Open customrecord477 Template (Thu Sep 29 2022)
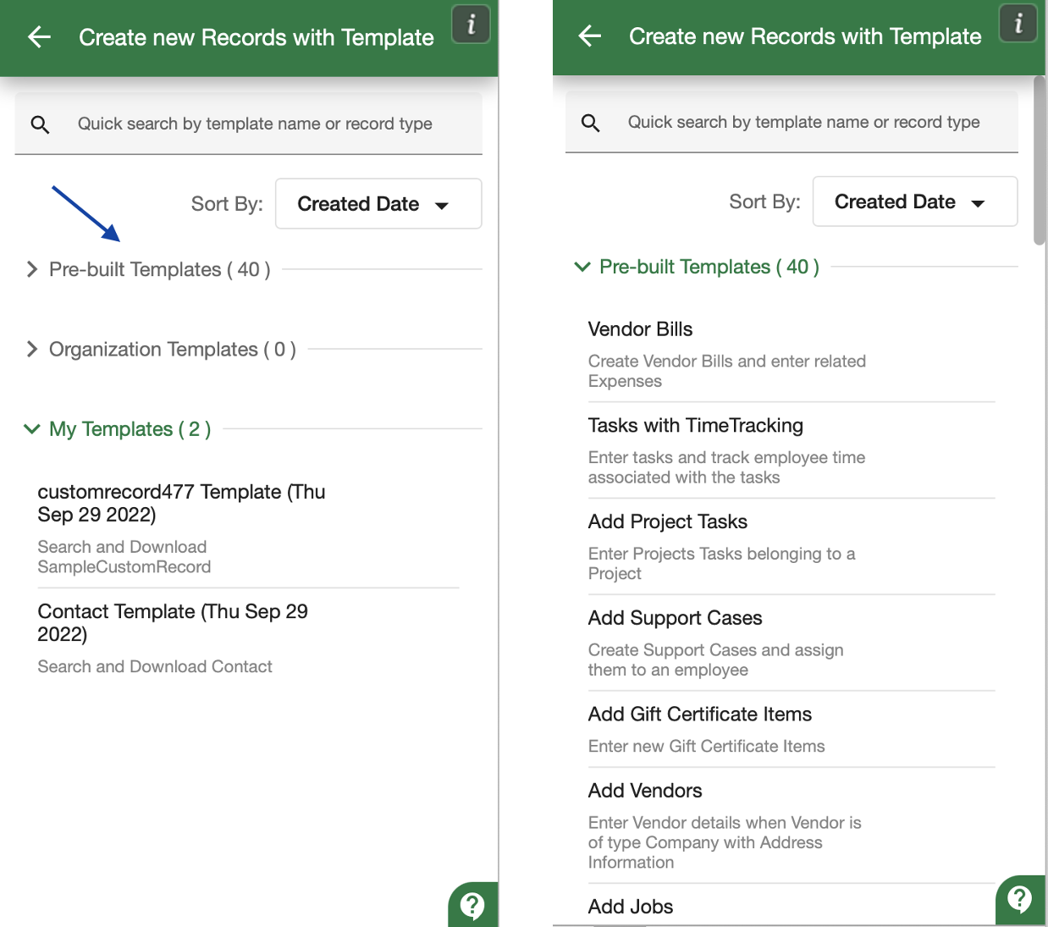This screenshot has height=927, width=1048. [181, 503]
